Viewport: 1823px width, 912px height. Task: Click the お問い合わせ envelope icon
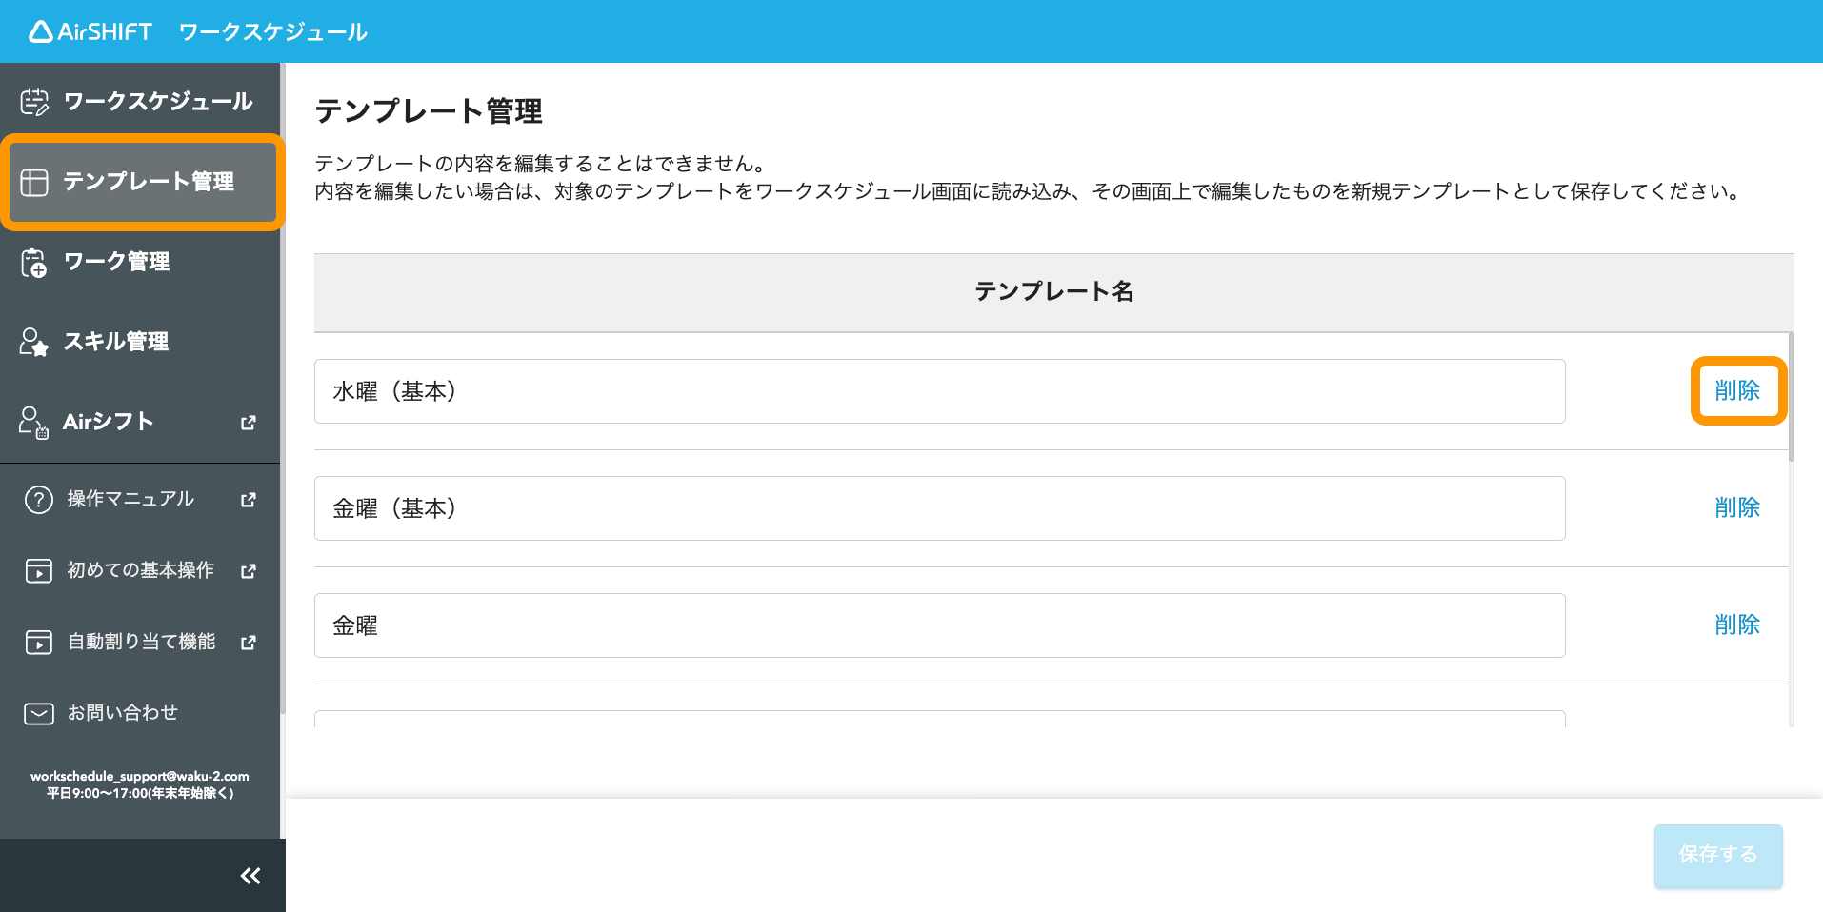click(39, 713)
